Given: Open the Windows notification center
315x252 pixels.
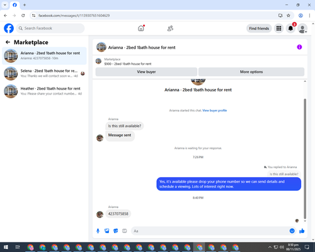Looking at the screenshot, I should [x=307, y=247].
